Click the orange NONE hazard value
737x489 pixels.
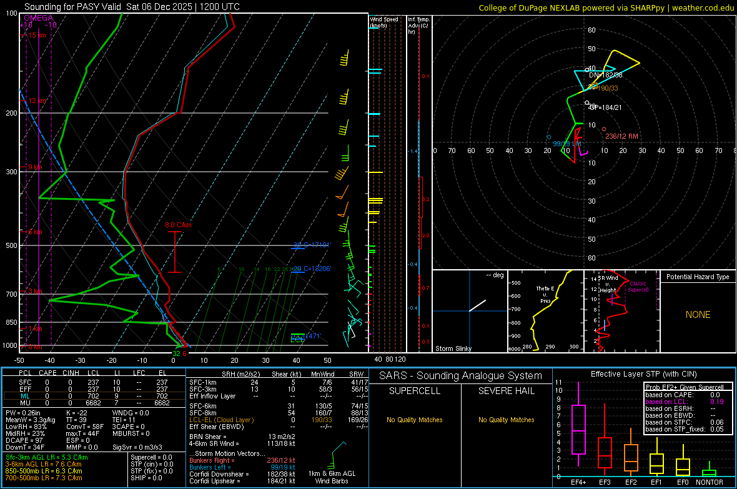(698, 315)
